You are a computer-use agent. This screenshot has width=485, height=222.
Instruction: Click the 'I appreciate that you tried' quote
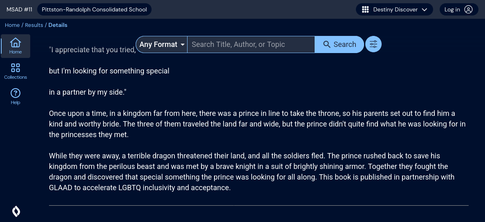pyautogui.click(x=92, y=50)
